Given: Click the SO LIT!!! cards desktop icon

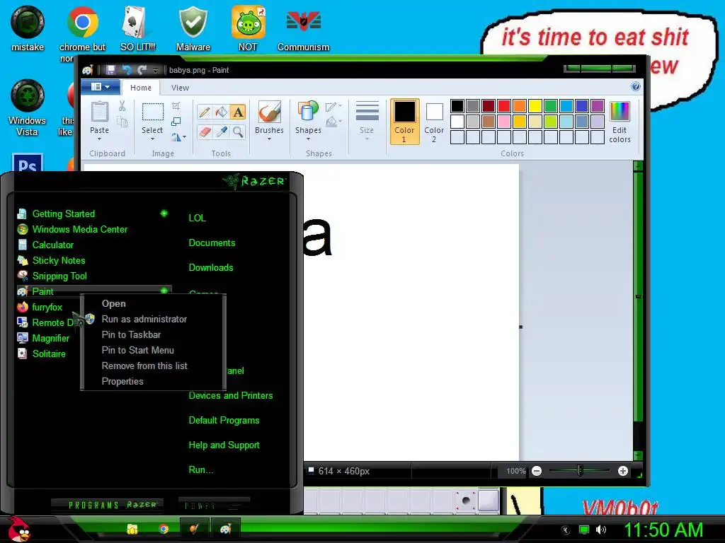Looking at the screenshot, I should pos(138,28).
